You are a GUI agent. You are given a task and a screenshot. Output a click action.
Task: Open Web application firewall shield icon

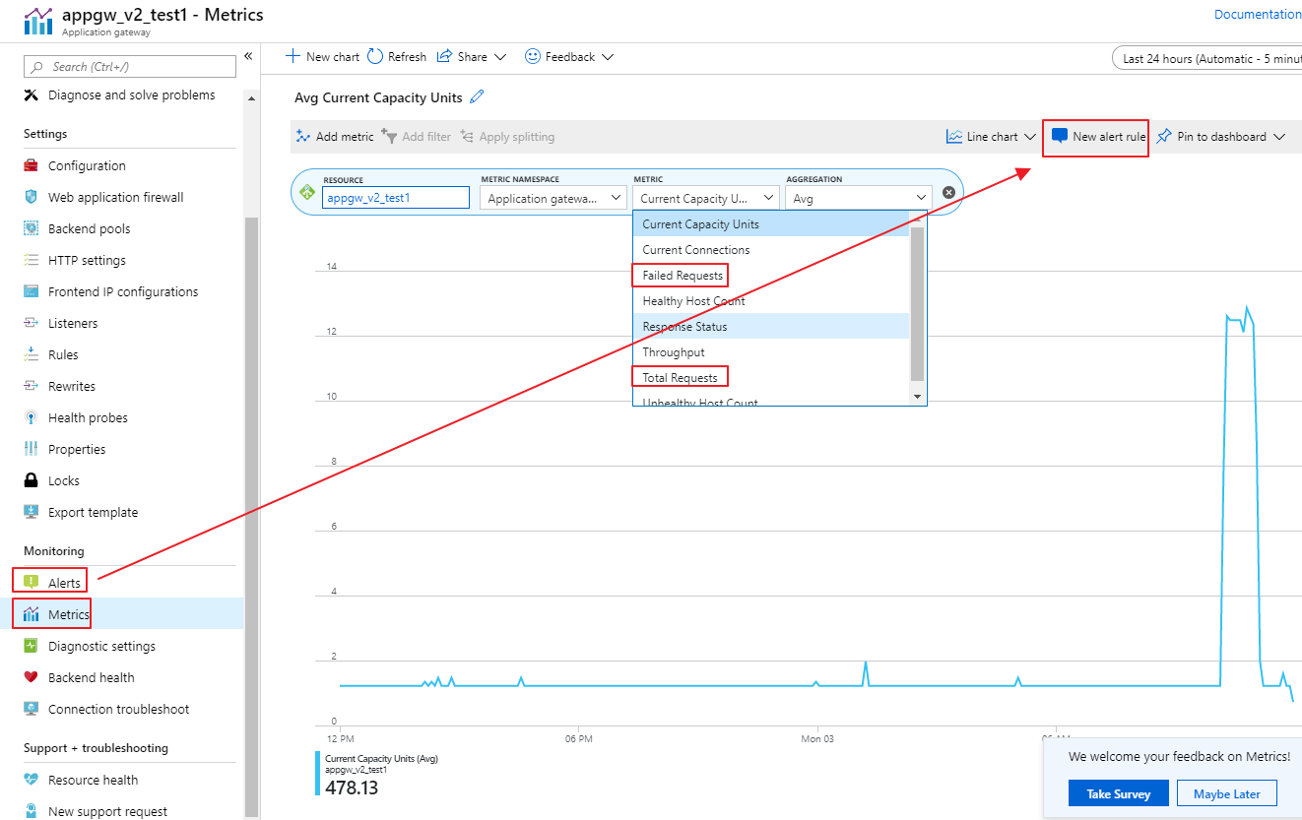pos(32,197)
